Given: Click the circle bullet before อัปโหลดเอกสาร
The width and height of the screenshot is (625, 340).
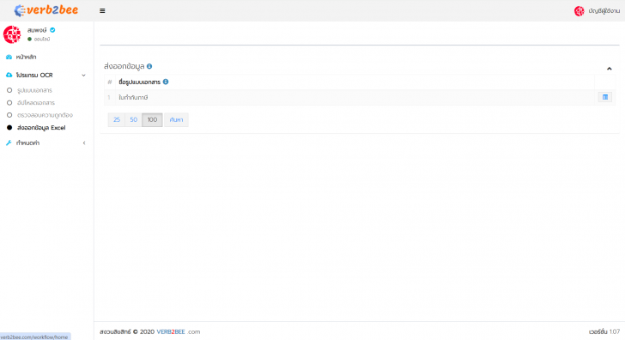Looking at the screenshot, I should pos(9,103).
